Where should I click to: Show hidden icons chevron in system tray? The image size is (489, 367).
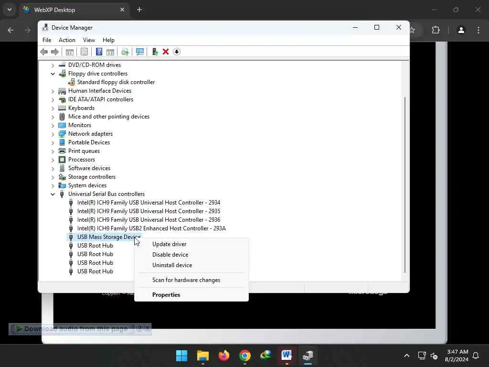(407, 356)
